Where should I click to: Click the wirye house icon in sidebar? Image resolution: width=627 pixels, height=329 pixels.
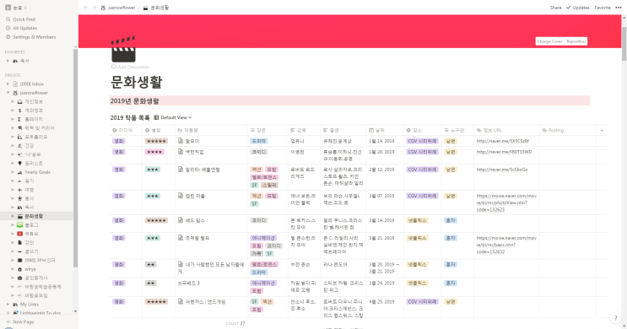(x=19, y=269)
